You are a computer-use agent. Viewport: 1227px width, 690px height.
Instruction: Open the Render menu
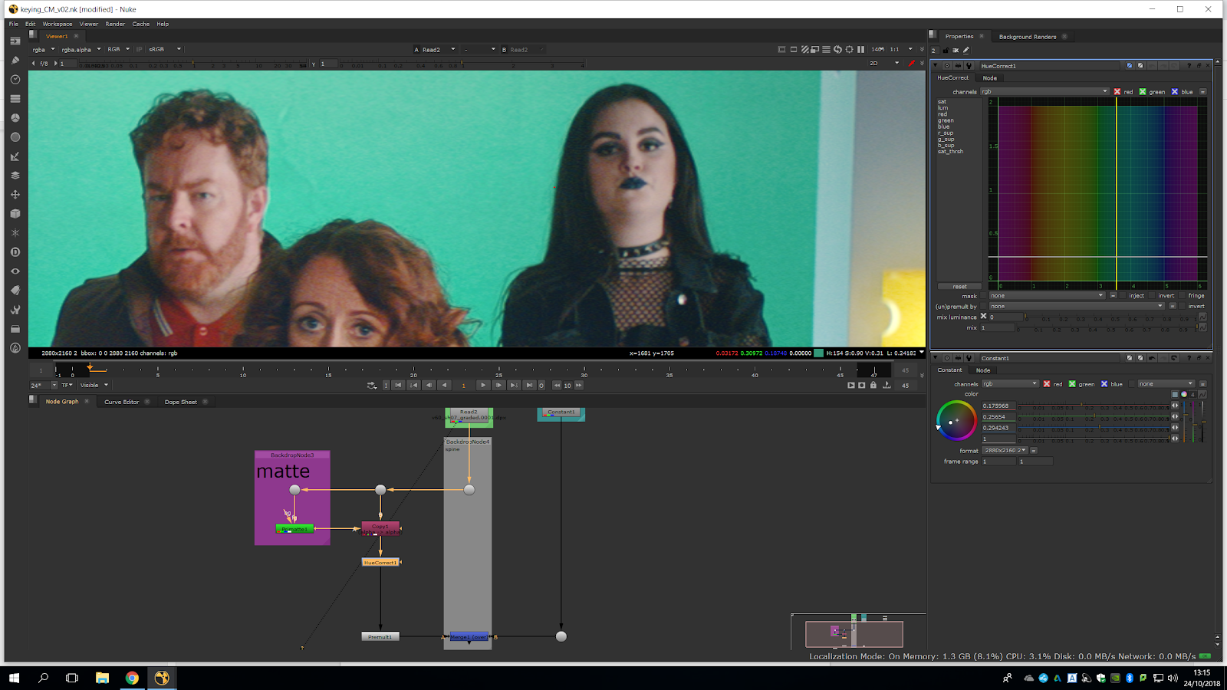(115, 24)
